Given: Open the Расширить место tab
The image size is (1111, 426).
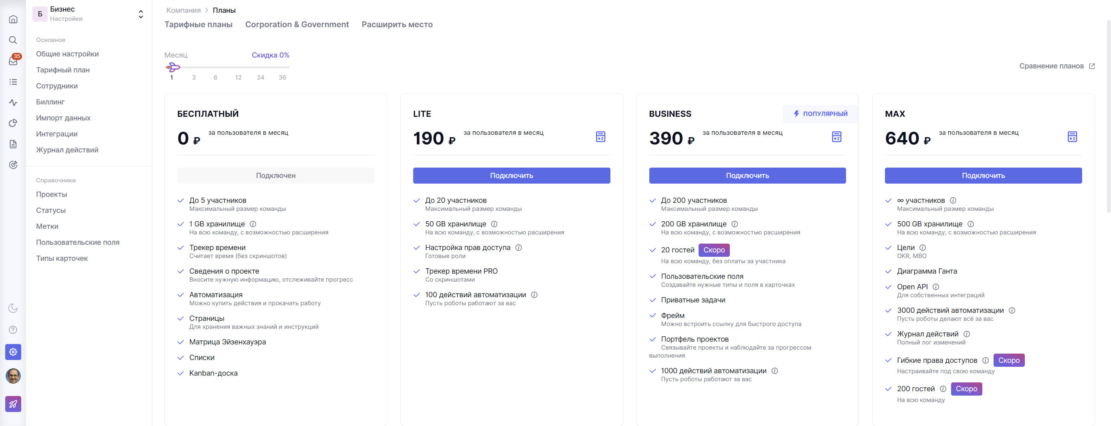Looking at the screenshot, I should tap(397, 24).
